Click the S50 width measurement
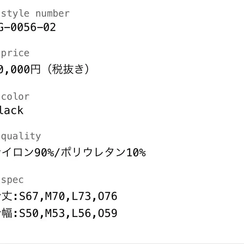Image resolution: width=244 pixels, height=244 pixels. pyautogui.click(x=29, y=213)
